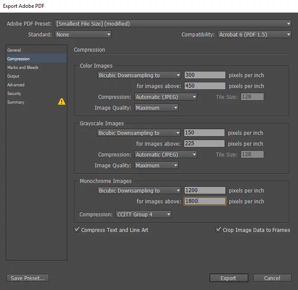
Task: Click the Color Images group label
Action: 96,65
